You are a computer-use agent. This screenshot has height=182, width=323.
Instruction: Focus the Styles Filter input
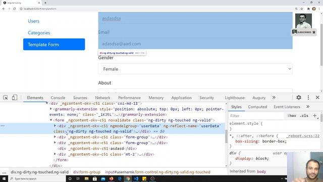click(x=256, y=116)
